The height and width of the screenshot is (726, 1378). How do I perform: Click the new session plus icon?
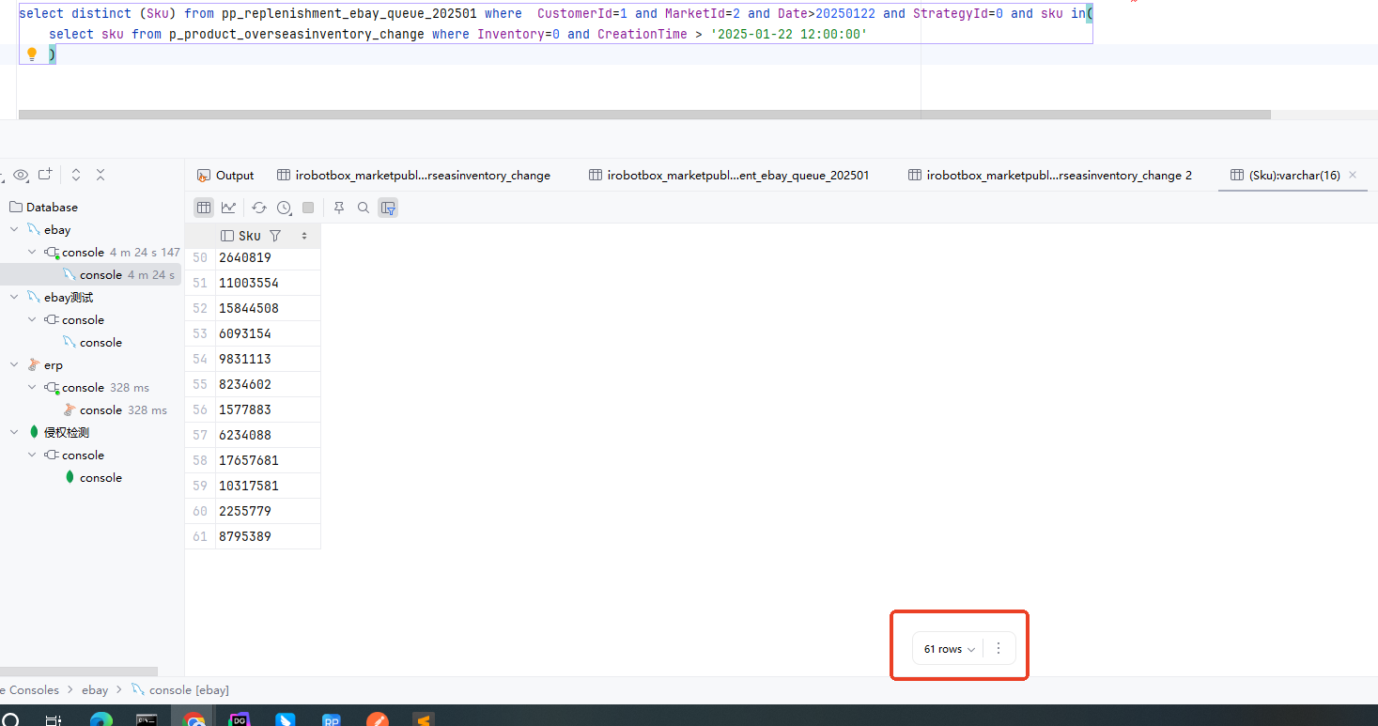pos(45,175)
